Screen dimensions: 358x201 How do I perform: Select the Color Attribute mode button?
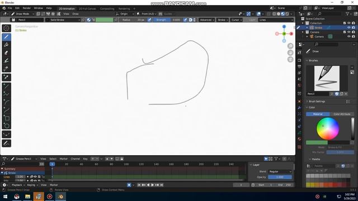[342, 114]
